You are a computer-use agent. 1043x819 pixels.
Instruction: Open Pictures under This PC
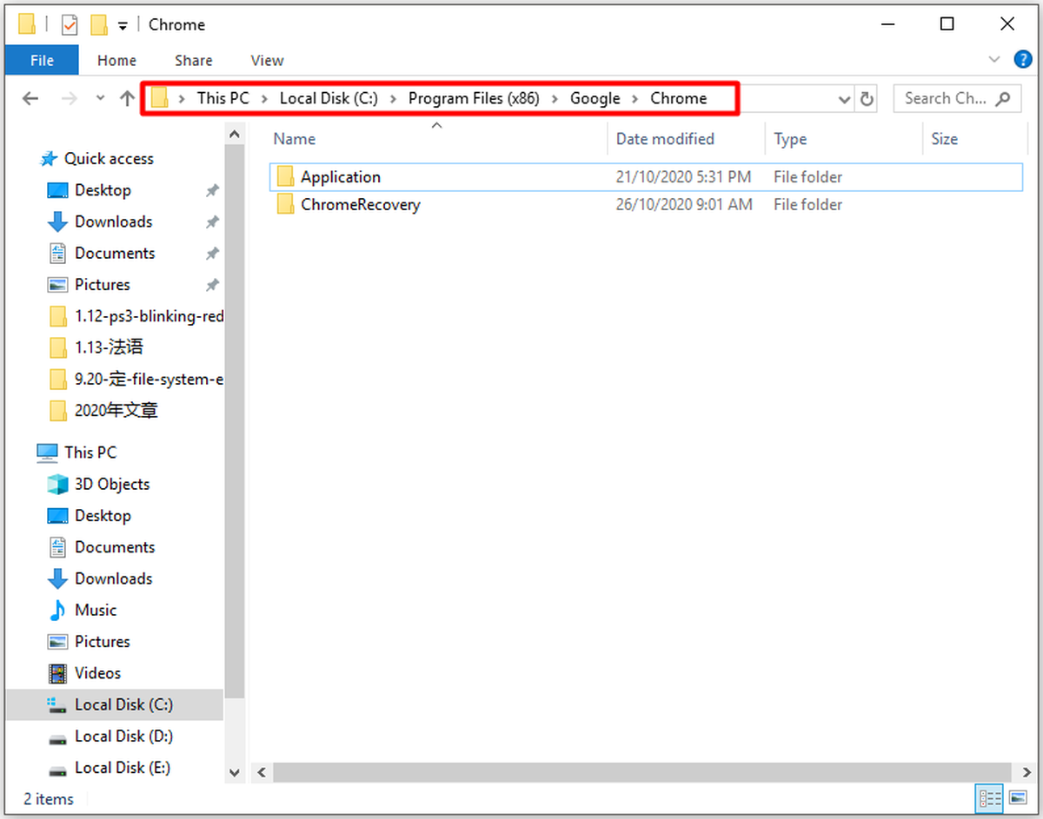102,642
